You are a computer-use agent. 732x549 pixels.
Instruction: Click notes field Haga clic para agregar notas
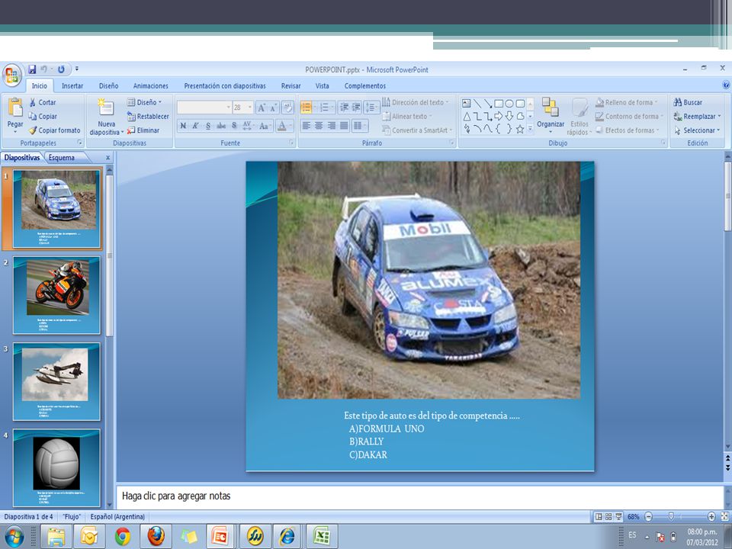419,496
